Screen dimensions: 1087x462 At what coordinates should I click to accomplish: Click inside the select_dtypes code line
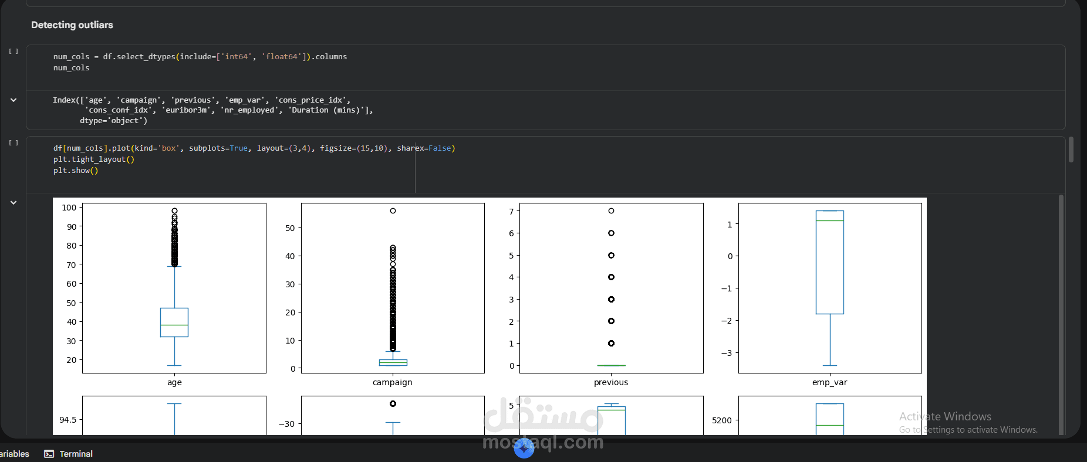[x=200, y=57]
